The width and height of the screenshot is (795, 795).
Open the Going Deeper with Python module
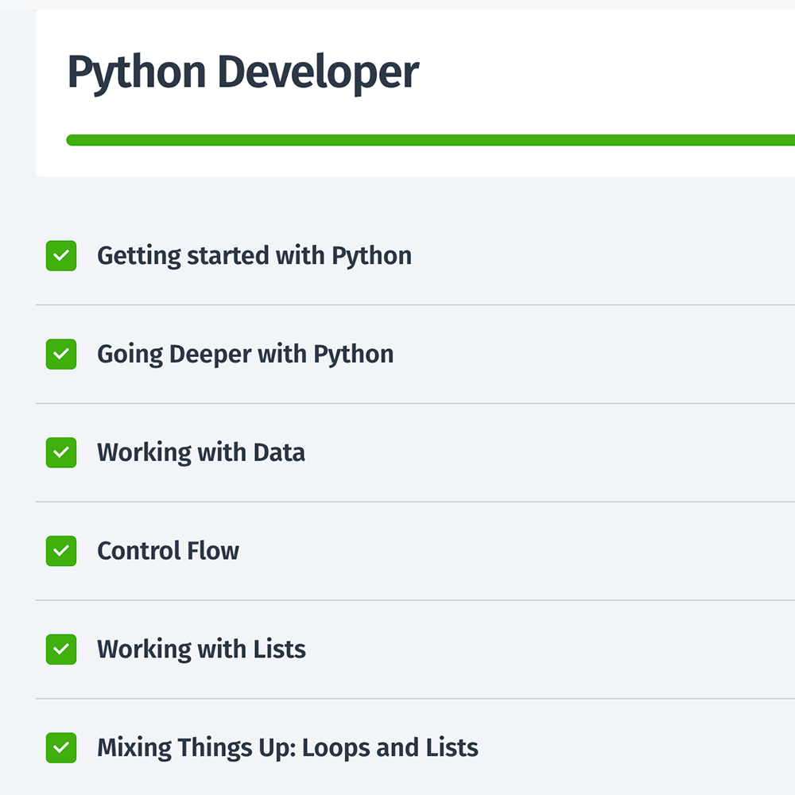[x=245, y=355]
